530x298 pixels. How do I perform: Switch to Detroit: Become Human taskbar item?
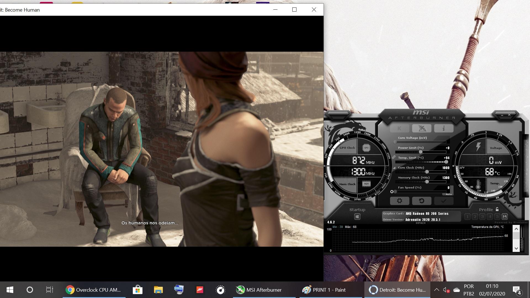coord(397,290)
